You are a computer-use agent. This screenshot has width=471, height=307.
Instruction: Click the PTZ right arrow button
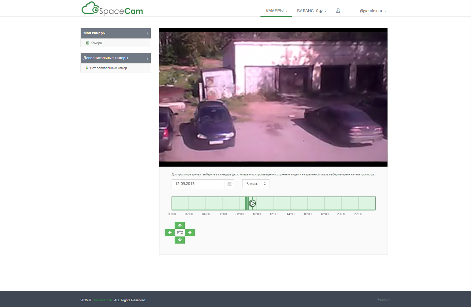190,233
